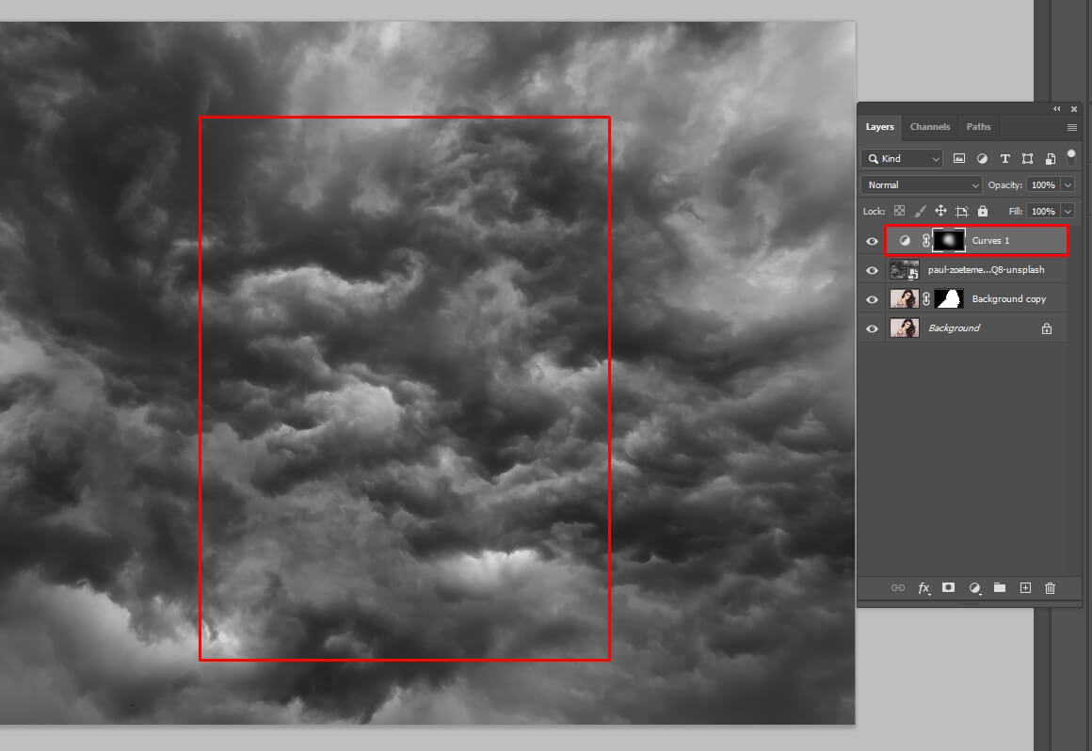The width and height of the screenshot is (1092, 751).
Task: Create a new group folder icon
Action: coord(1000,588)
